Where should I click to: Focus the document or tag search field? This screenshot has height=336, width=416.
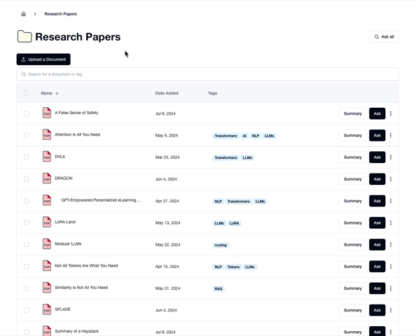tap(208, 74)
